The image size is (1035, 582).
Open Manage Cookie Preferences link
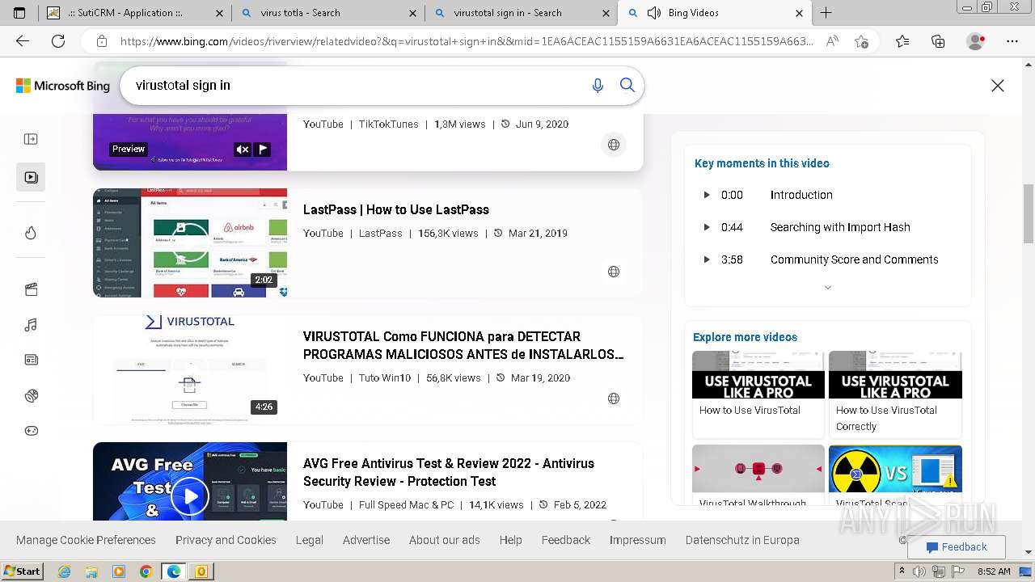pos(86,540)
